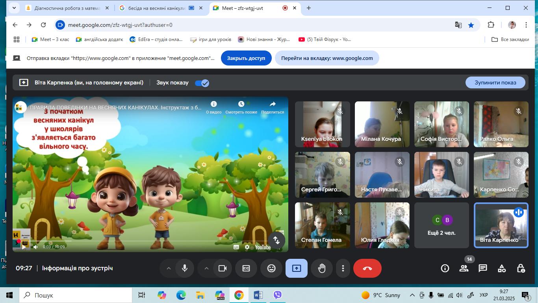The image size is (538, 303).
Task: Mute the YouTube video volume
Action: (35, 247)
